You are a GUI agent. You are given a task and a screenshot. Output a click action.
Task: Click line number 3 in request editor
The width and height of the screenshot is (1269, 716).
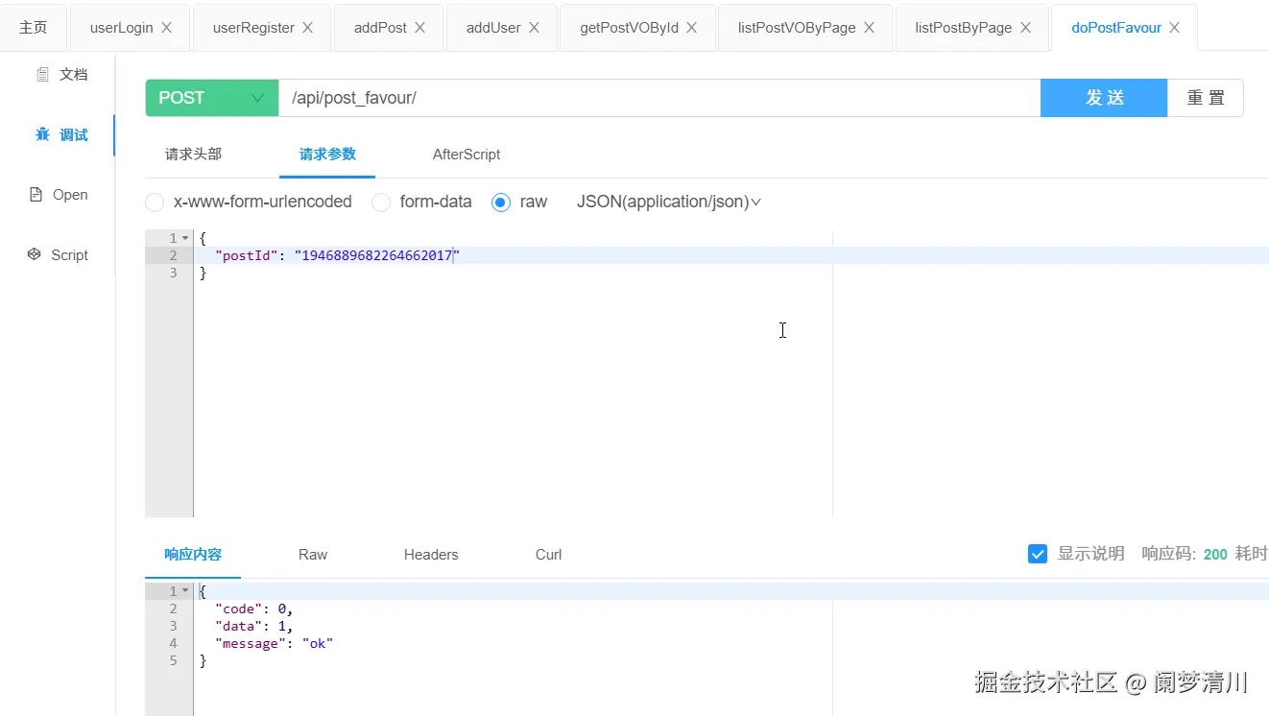pyautogui.click(x=173, y=273)
